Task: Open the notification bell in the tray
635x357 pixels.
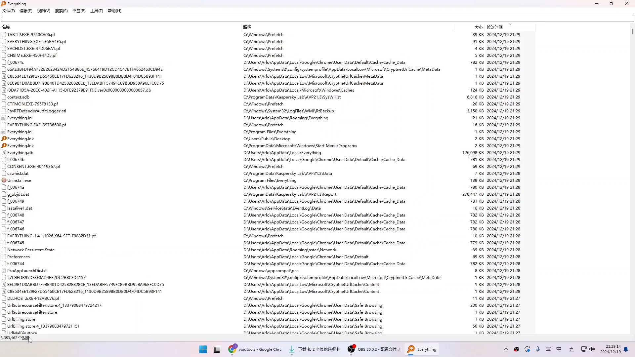Action: click(x=626, y=349)
